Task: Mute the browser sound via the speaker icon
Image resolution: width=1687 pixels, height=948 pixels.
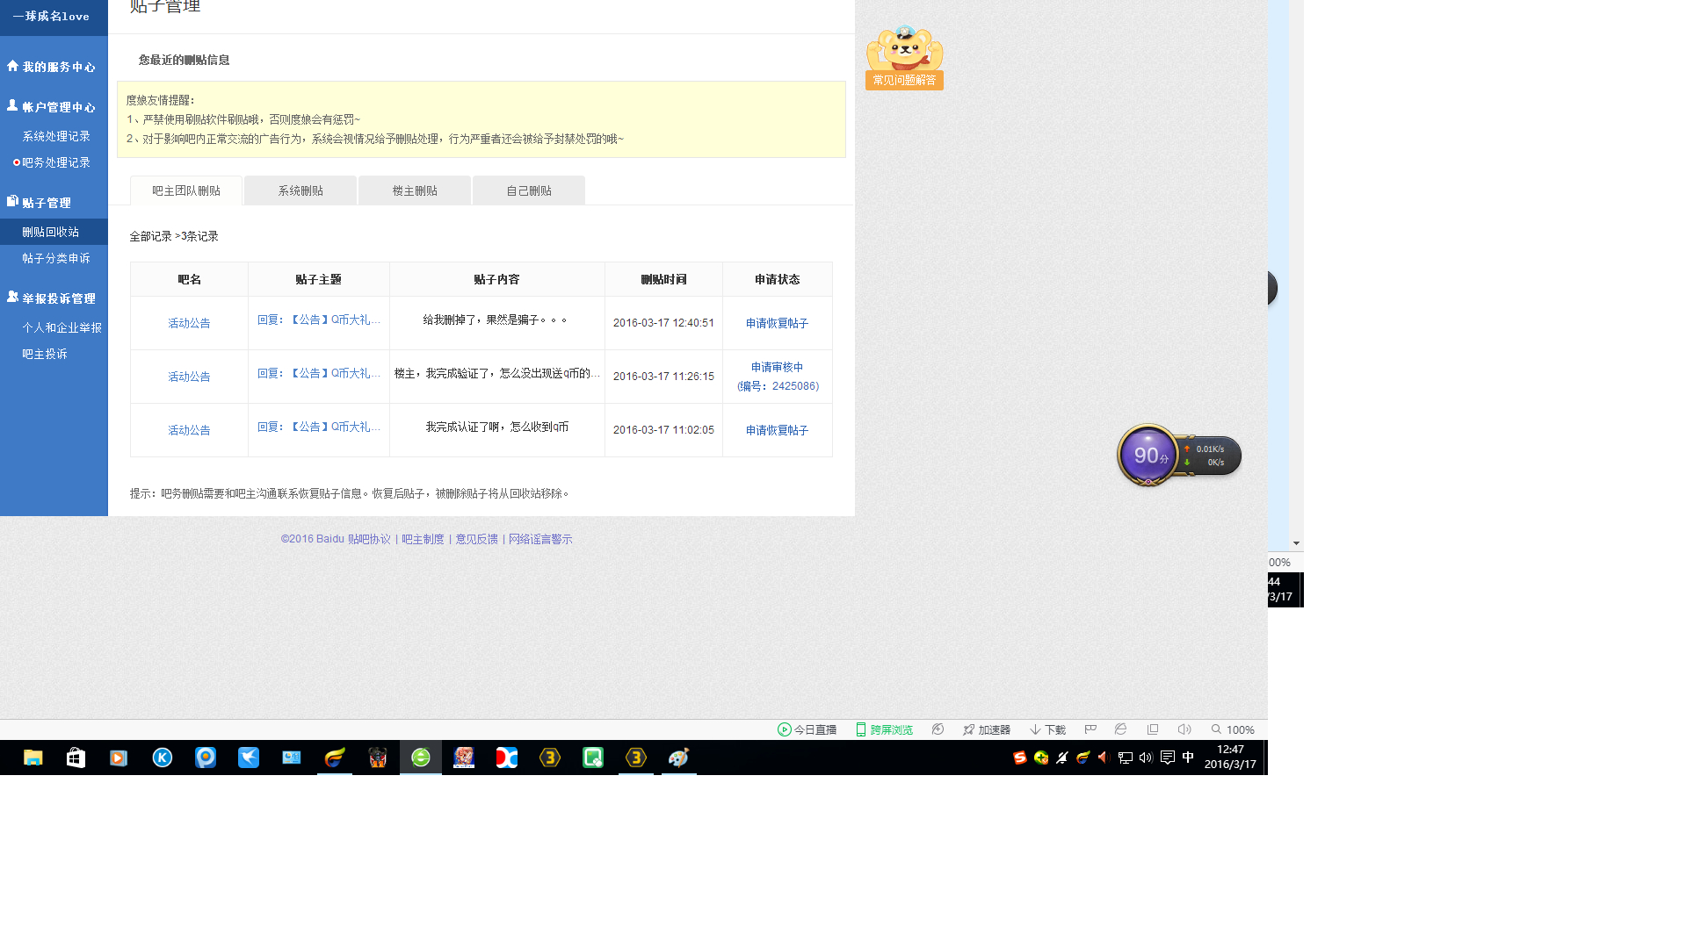Action: [1184, 729]
